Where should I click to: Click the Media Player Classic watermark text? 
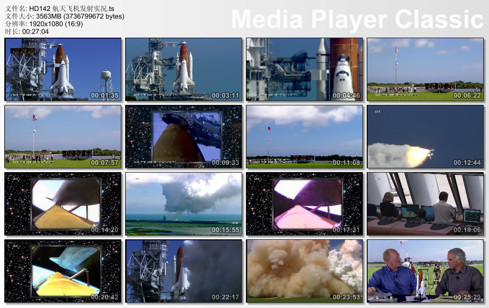click(x=357, y=20)
